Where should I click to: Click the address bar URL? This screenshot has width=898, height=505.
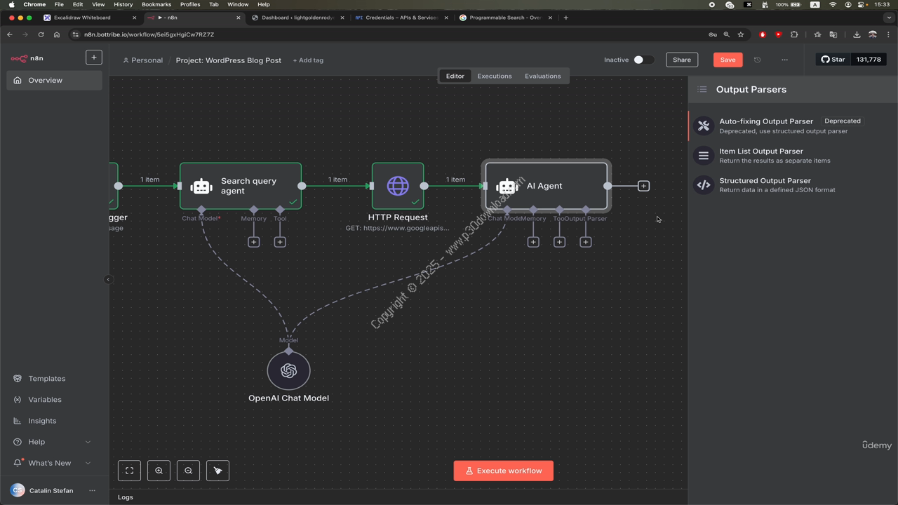pyautogui.click(x=149, y=34)
